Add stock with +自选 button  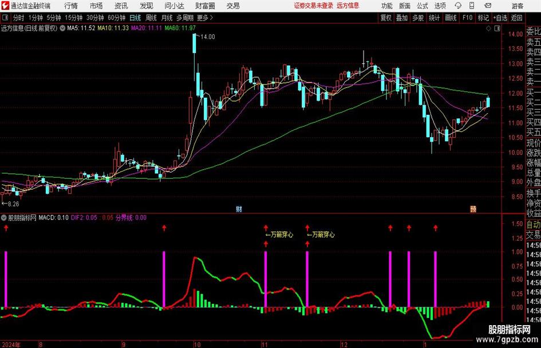point(500,18)
